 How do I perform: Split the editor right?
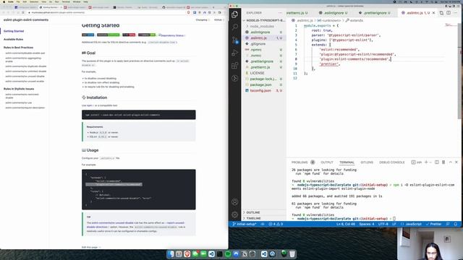click(449, 13)
